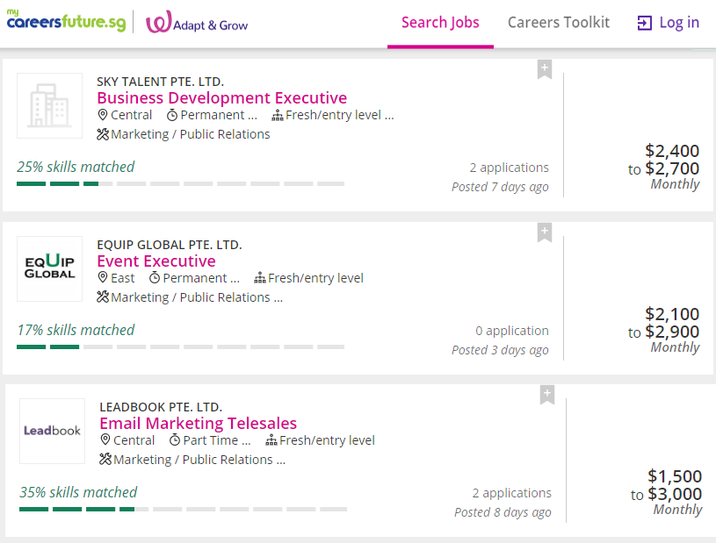716x543 pixels.
Task: Click the Permanent employment type clock icon for Equip Global
Action: click(155, 278)
